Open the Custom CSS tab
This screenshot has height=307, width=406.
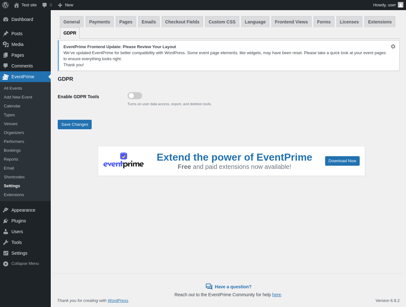[222, 22]
